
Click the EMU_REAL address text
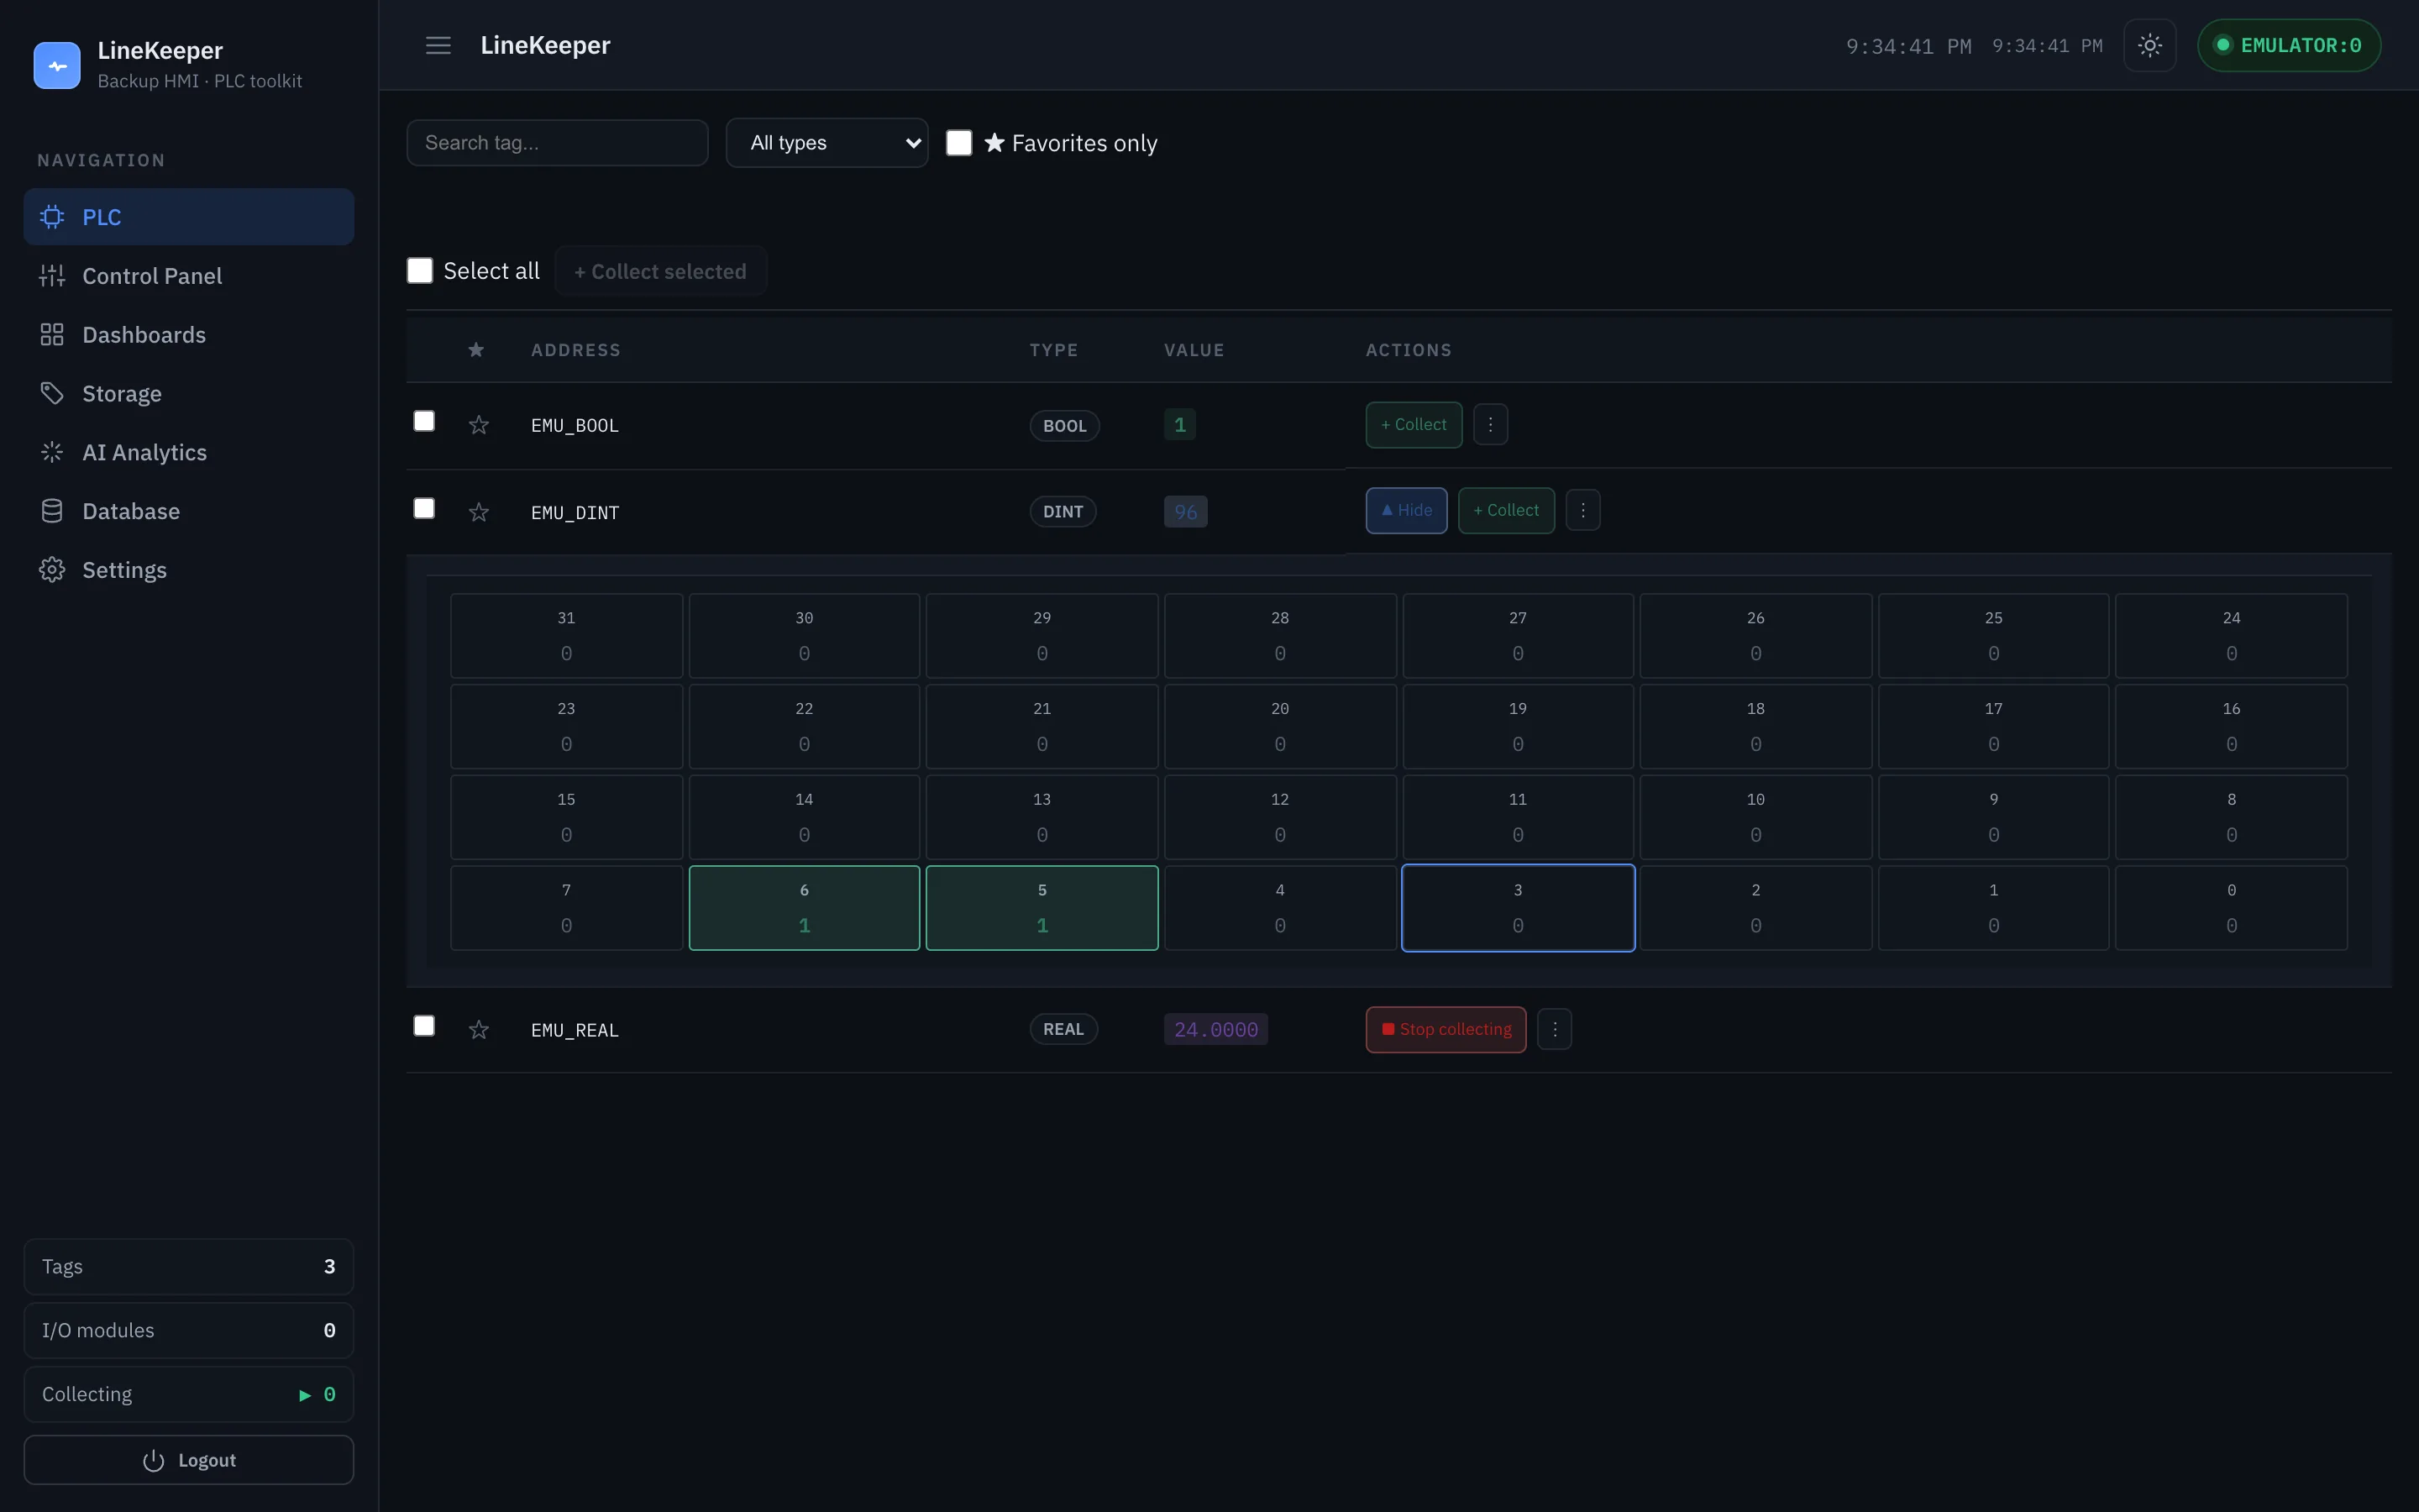point(575,1030)
